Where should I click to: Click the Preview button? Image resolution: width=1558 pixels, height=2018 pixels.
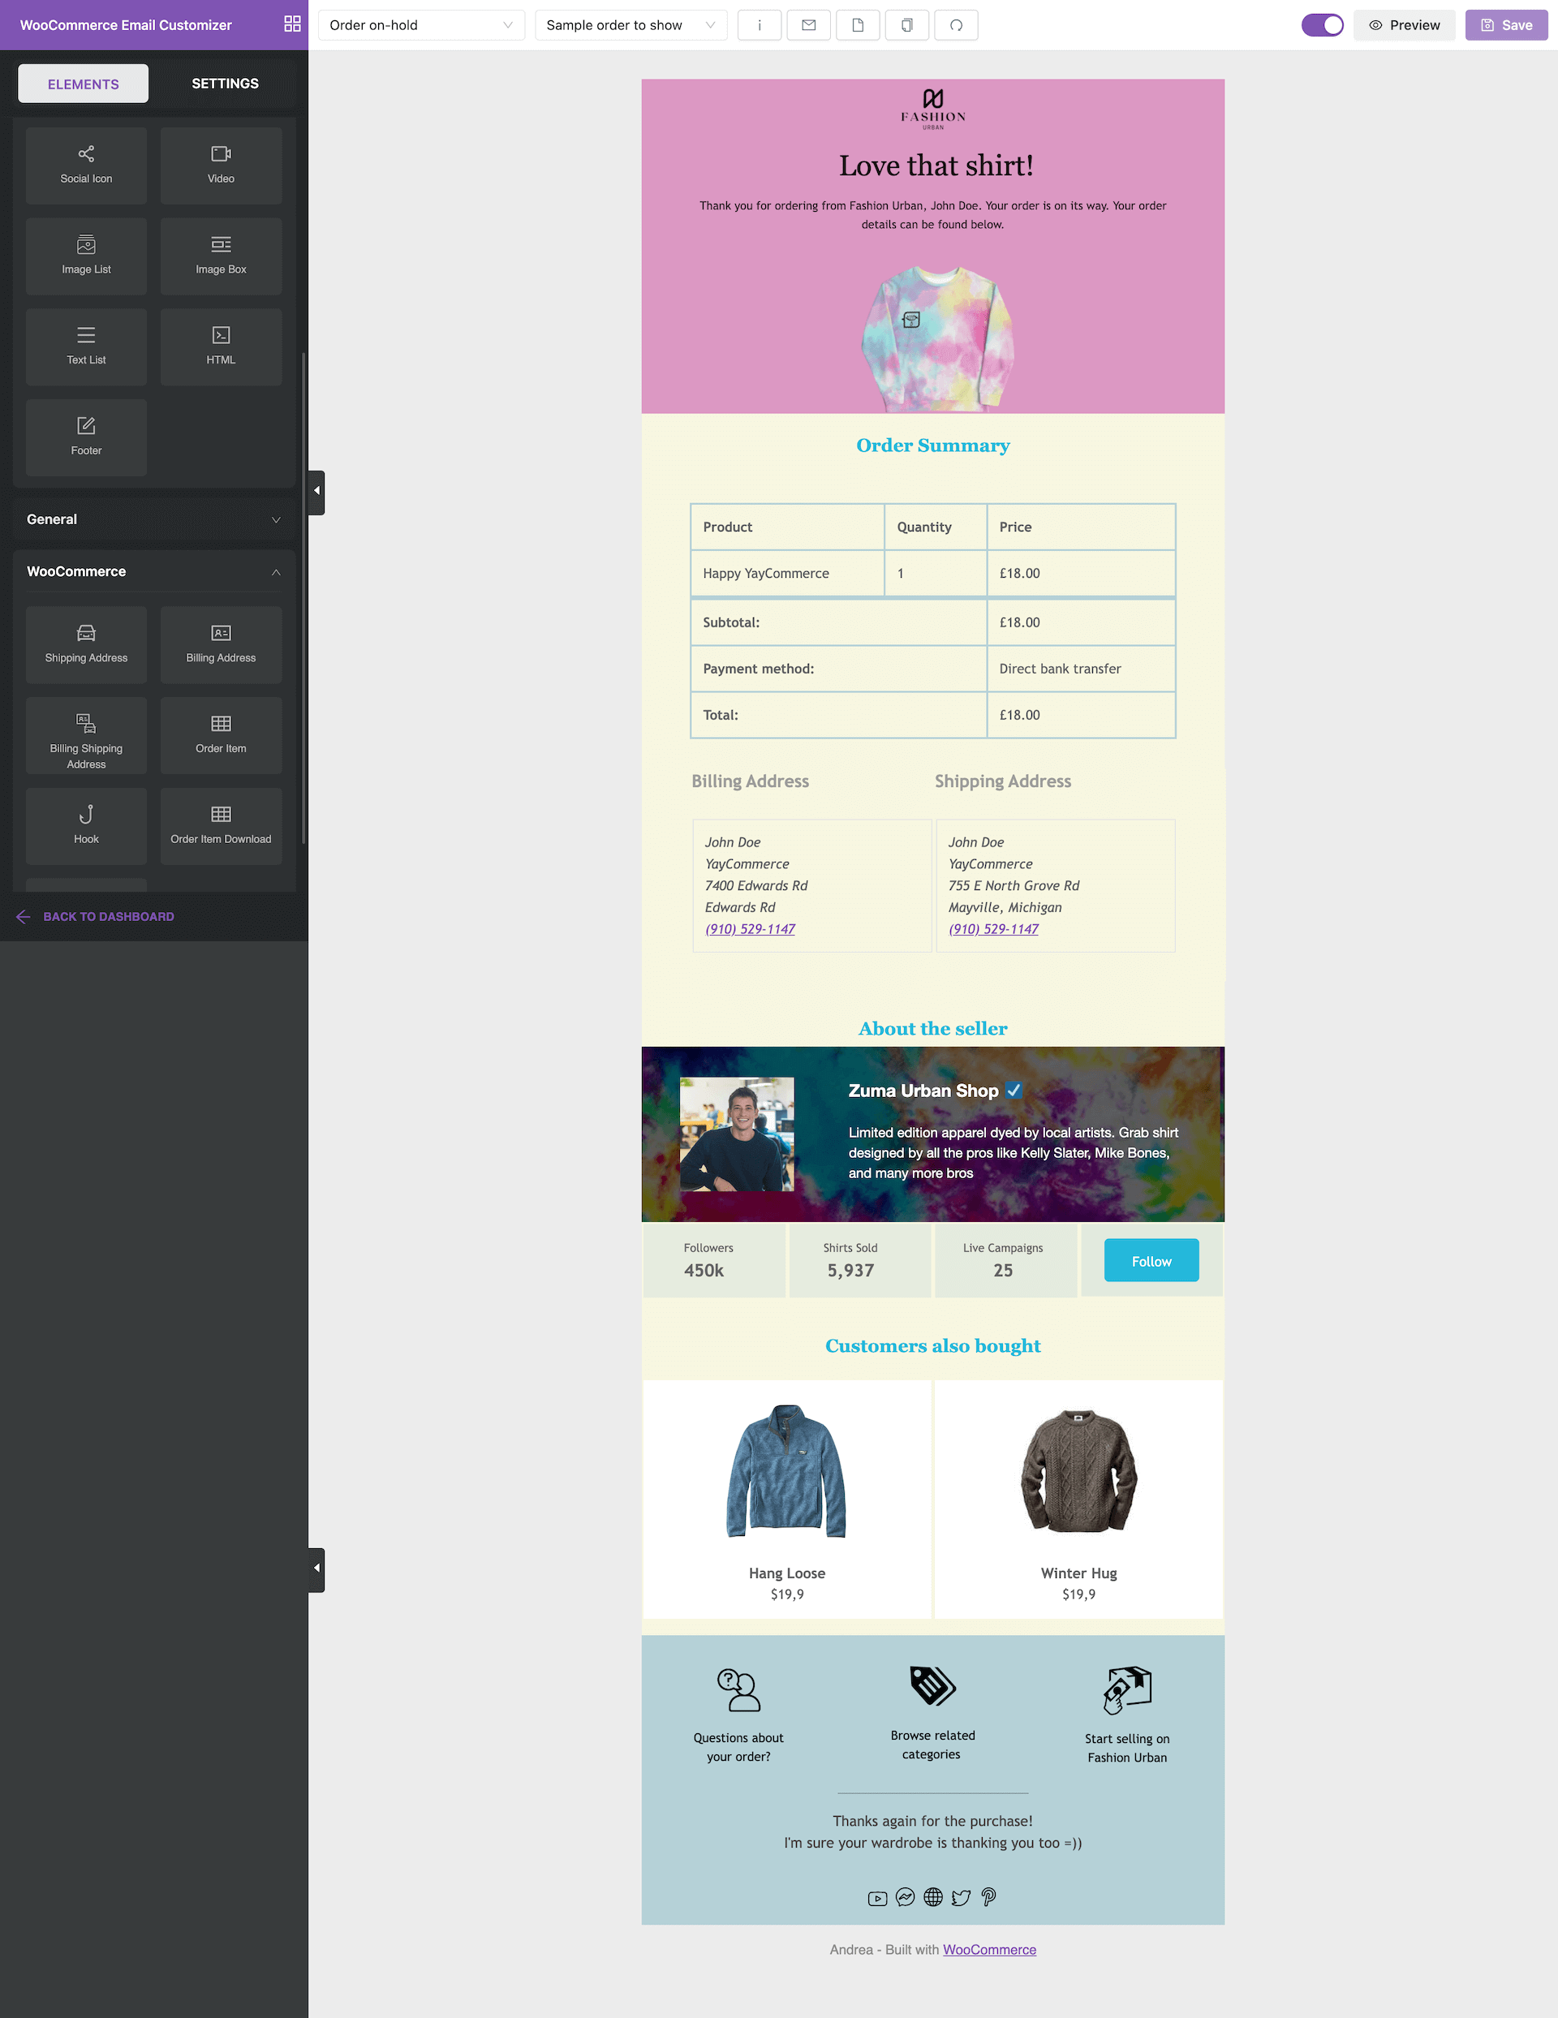[1404, 24]
